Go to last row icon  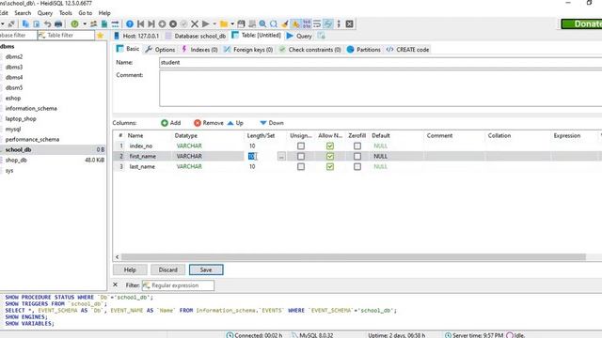[x=151, y=23]
